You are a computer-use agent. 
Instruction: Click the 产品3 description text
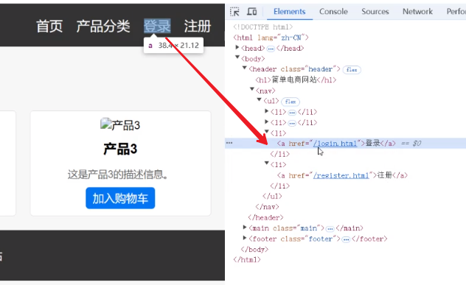(x=118, y=175)
